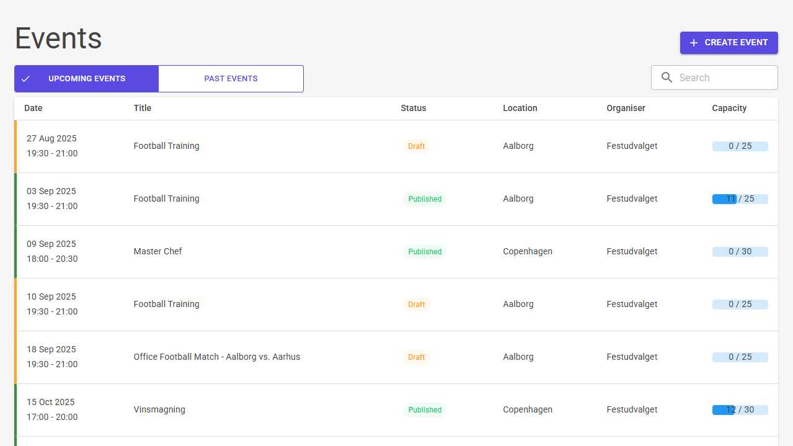The height and width of the screenshot is (446, 793).
Task: Click Copenhagen location in Vinsmagning row
Action: point(528,410)
